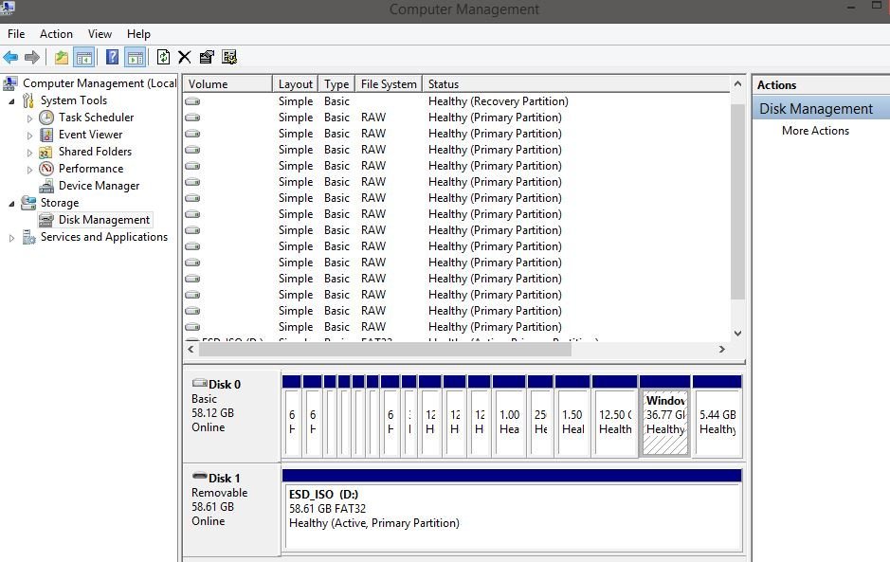This screenshot has width=890, height=562.
Task: Click the last toolbar icon with gear
Action: click(229, 57)
